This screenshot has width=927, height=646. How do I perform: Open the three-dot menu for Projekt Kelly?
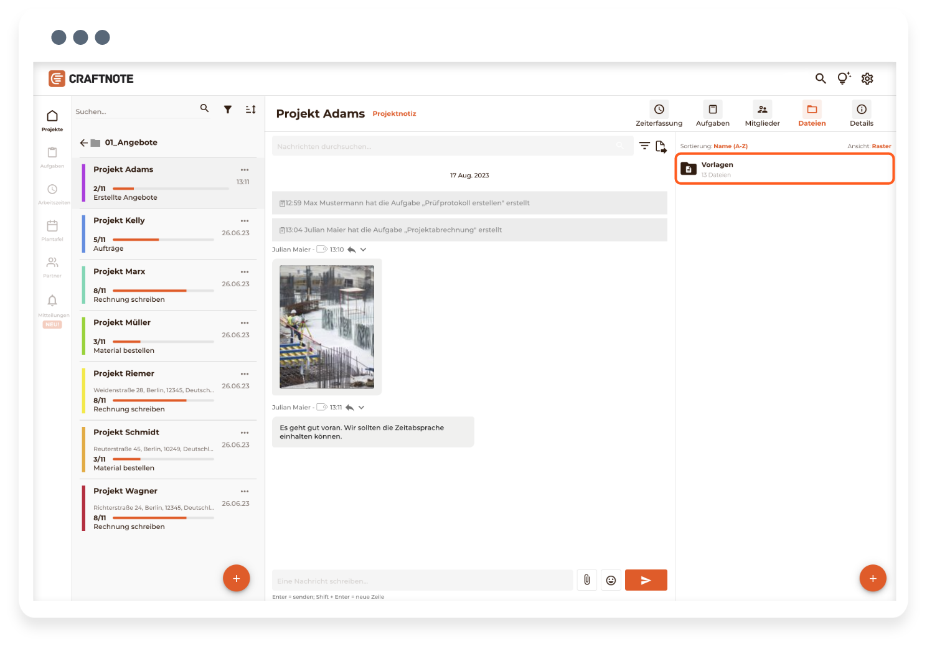[245, 221]
